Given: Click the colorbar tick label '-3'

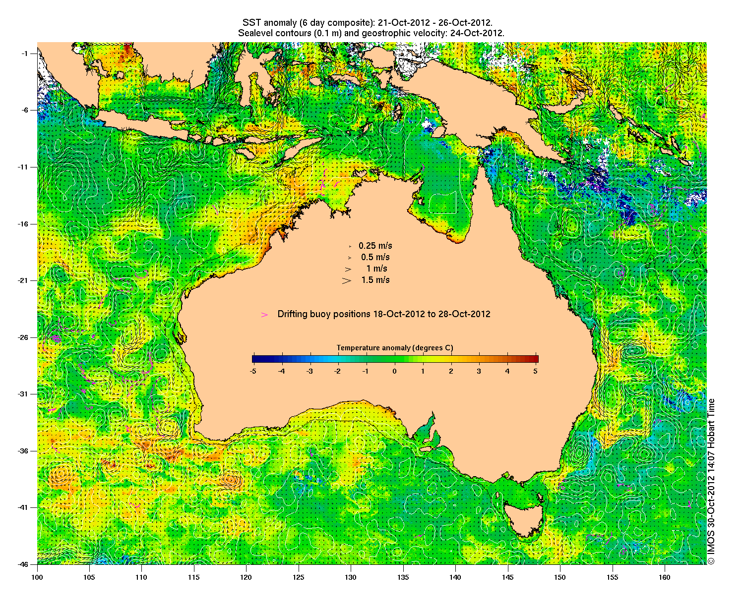Looking at the screenshot, I should click(310, 371).
